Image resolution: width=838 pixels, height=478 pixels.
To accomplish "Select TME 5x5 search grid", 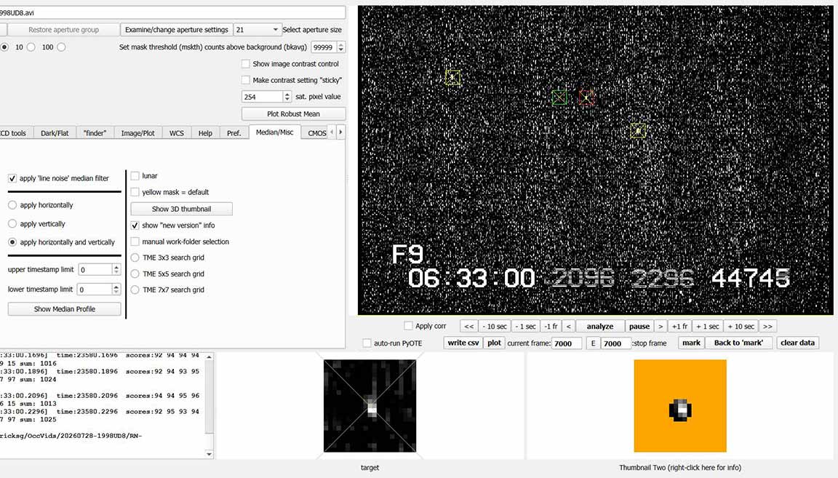I will pyautogui.click(x=135, y=274).
